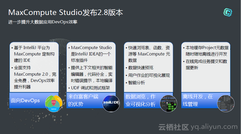Click bullet '全面支持 MaxCompute 2.0，完全免费'
This screenshot has height=134, width=241.
point(34,77)
